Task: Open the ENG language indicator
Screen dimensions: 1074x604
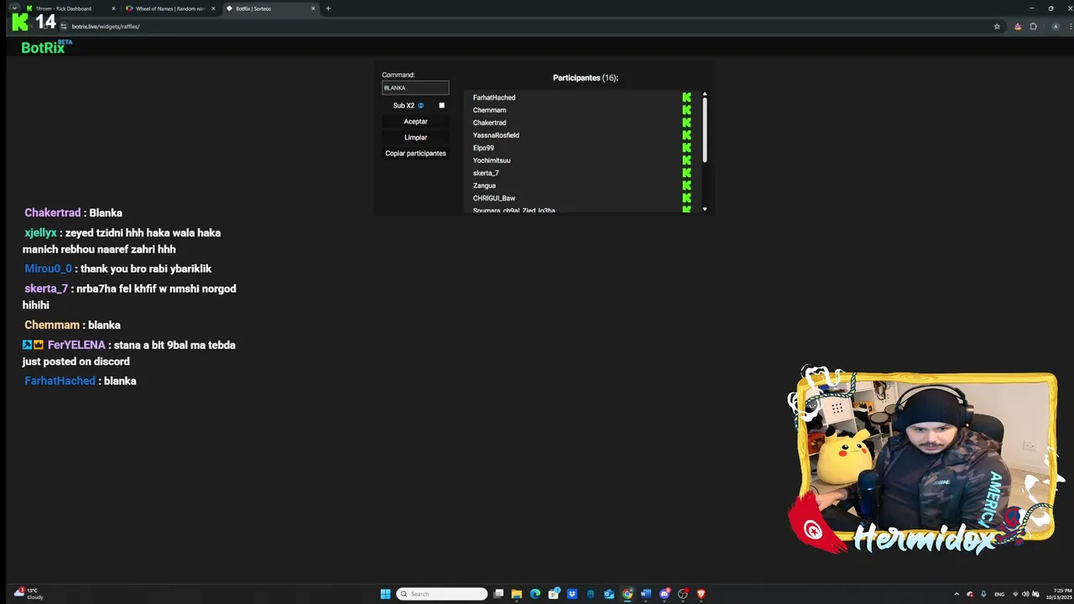Action: click(x=999, y=594)
